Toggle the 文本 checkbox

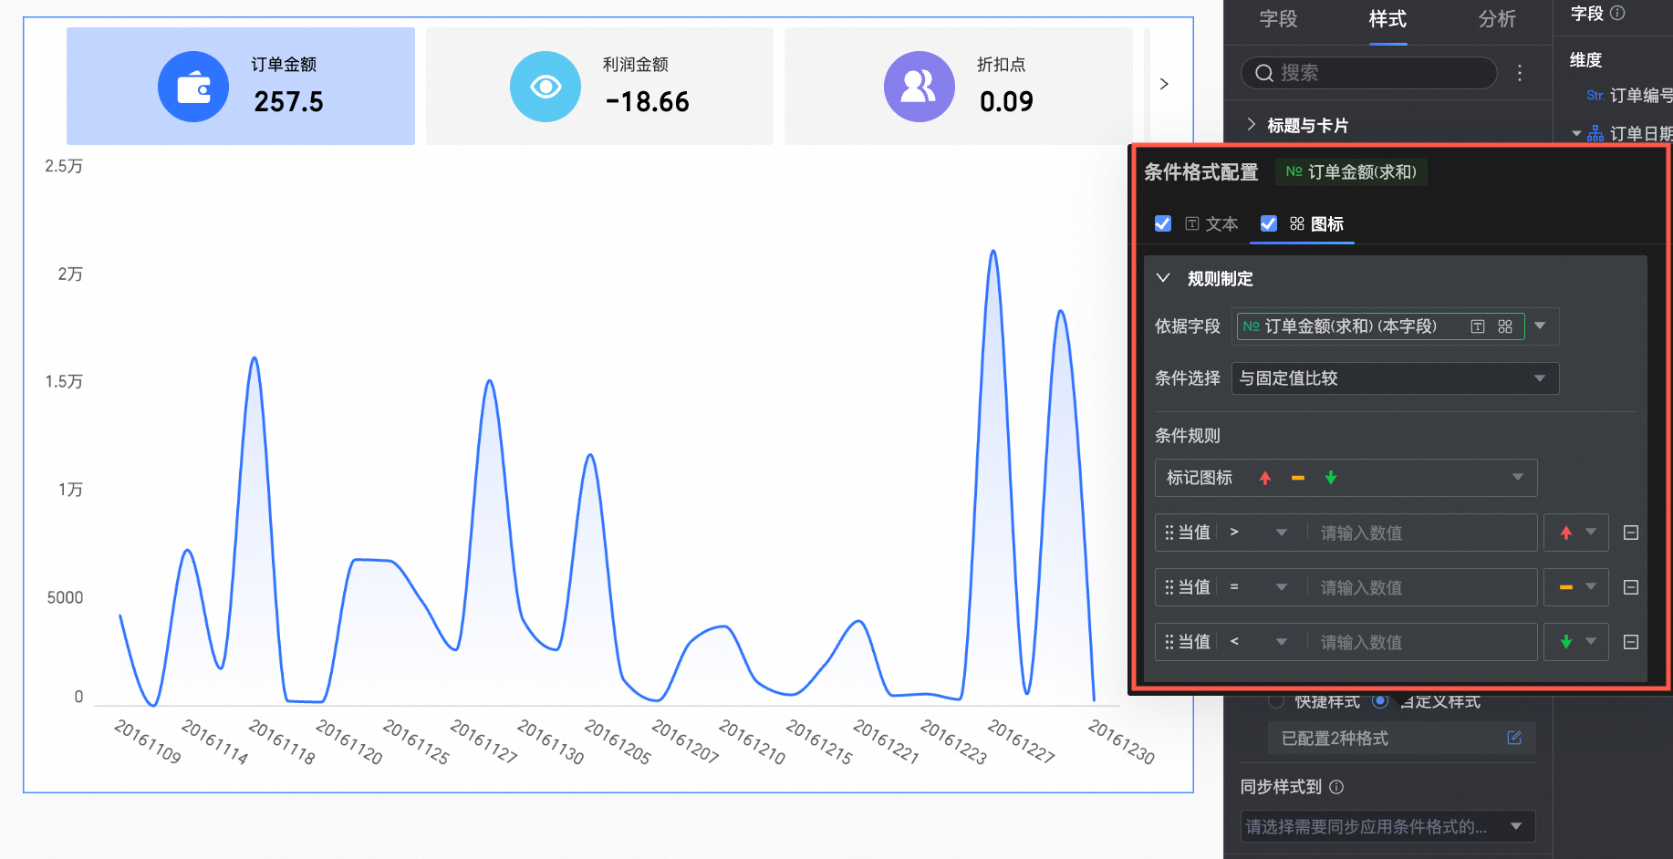pyautogui.click(x=1163, y=223)
